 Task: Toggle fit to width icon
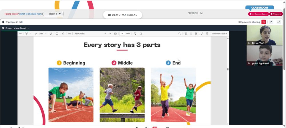point(115,33)
